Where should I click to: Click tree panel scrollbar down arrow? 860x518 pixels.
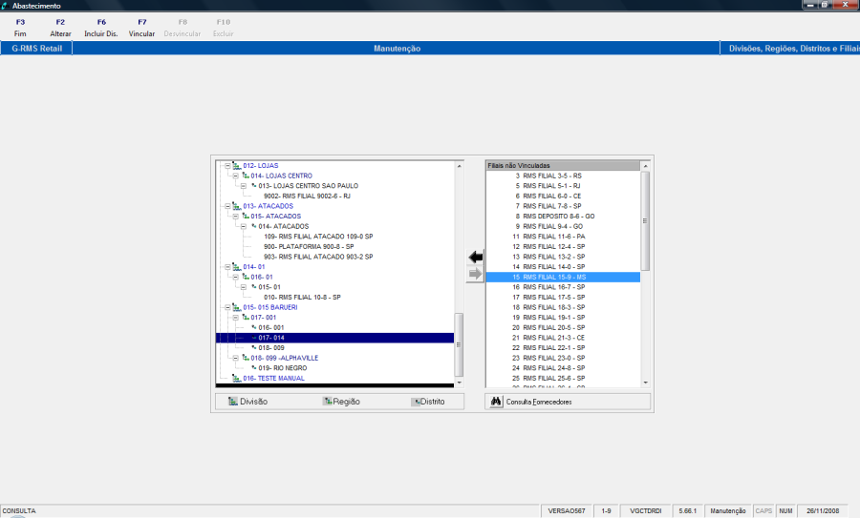pos(459,383)
